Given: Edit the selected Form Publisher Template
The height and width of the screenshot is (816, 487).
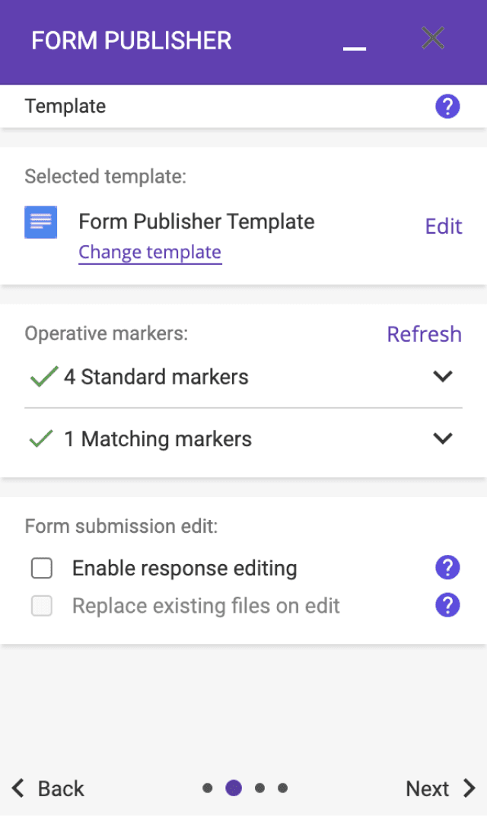Looking at the screenshot, I should coord(444,226).
